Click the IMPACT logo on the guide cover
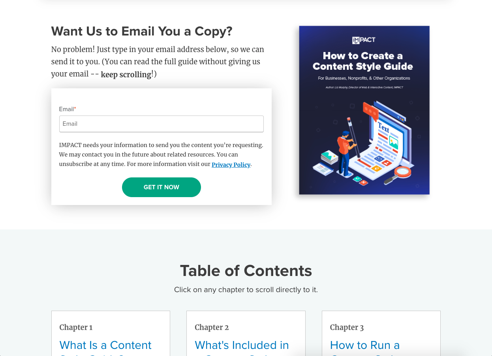The height and width of the screenshot is (356, 492). coord(364,40)
